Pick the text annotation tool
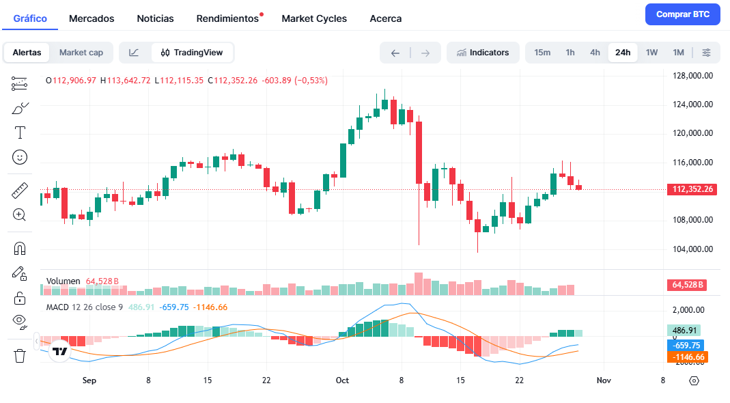This screenshot has width=730, height=403. tap(20, 133)
